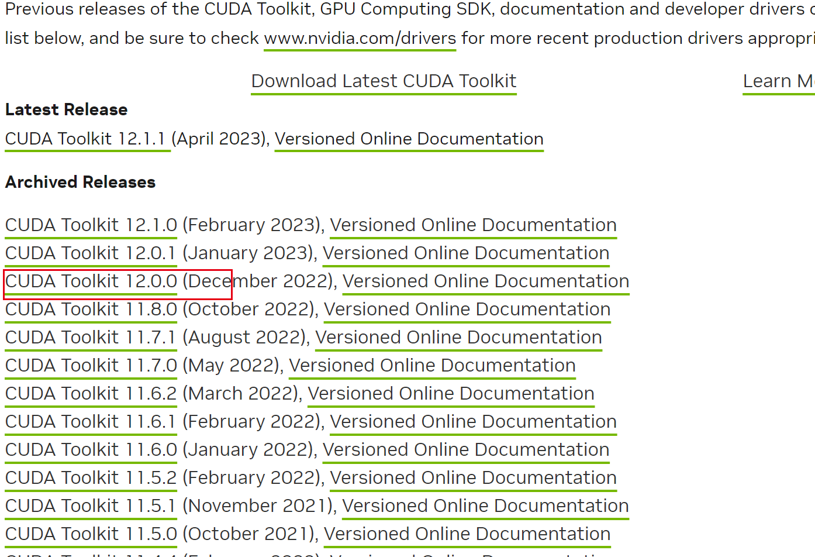
Task: Open CUDA Toolkit 11.5.0 link
Action: click(x=91, y=534)
